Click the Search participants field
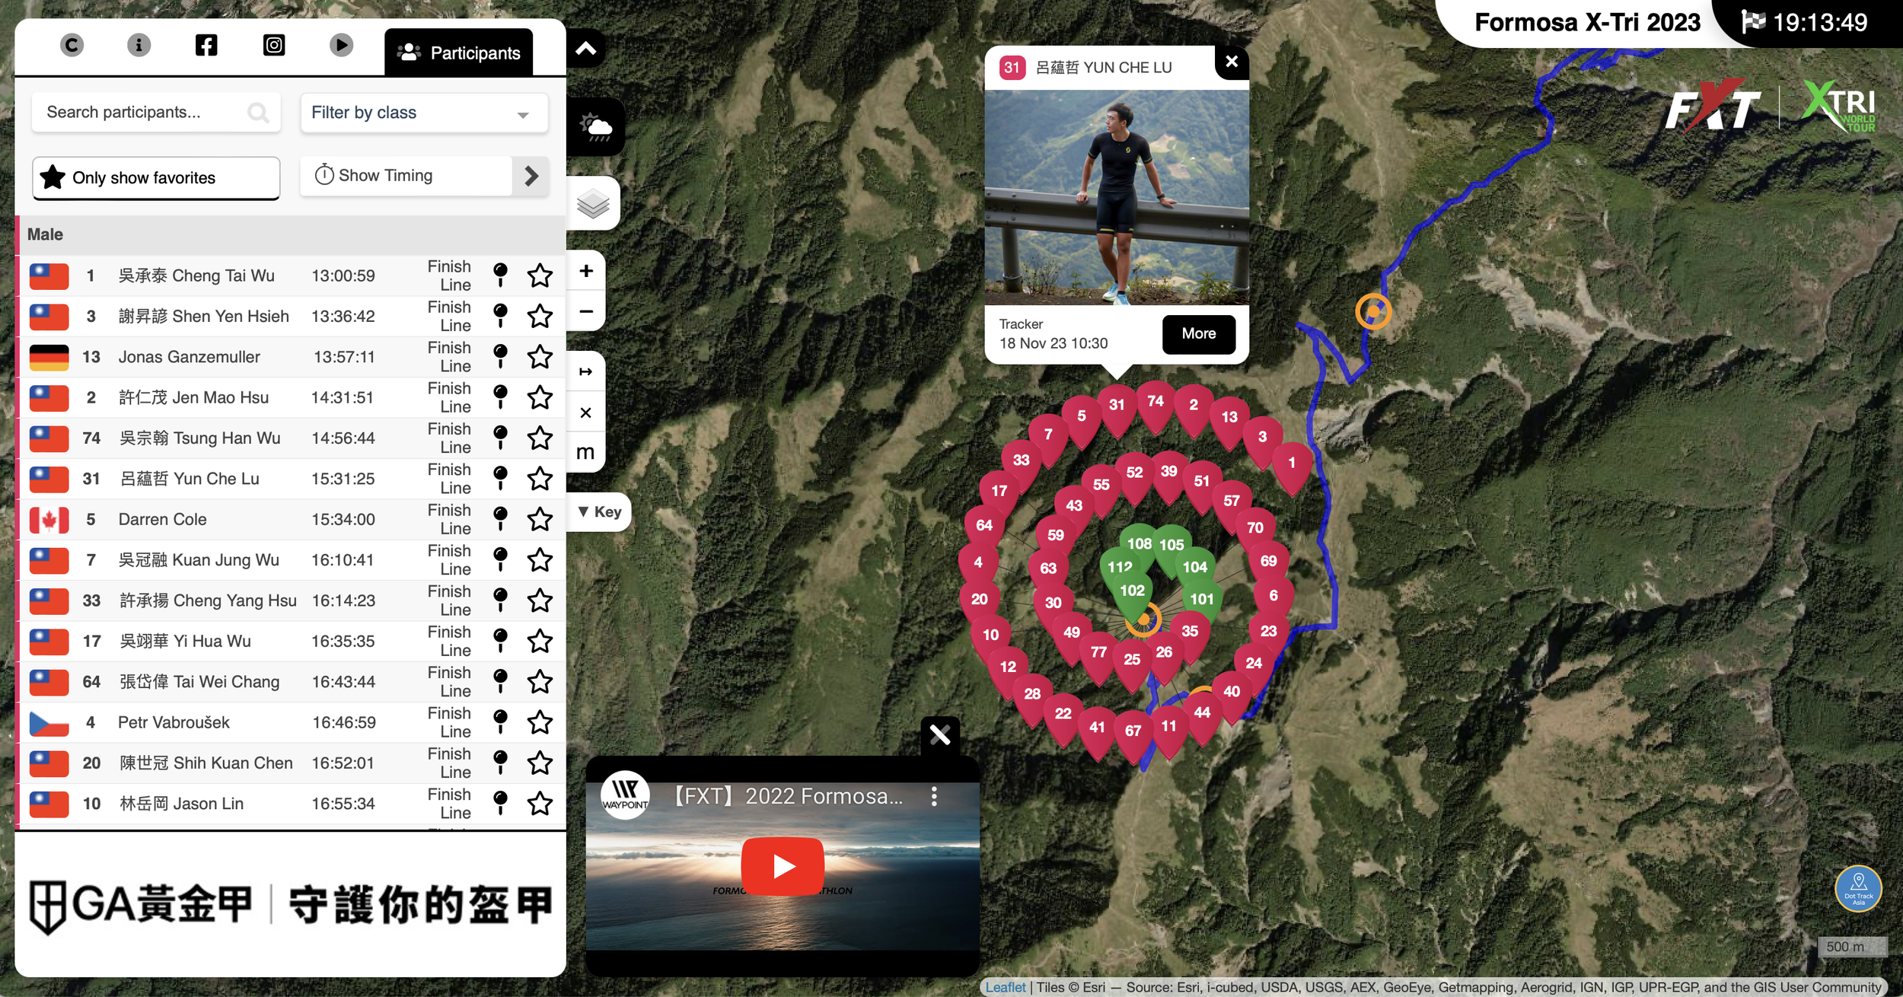 (x=145, y=113)
